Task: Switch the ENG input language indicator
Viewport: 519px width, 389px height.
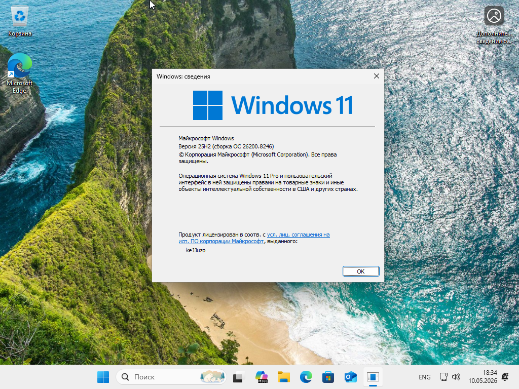Action: pos(425,377)
